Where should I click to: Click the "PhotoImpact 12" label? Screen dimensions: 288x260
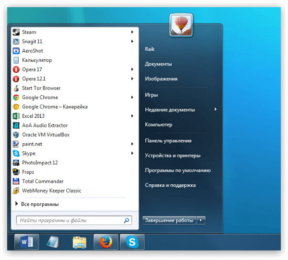[40, 163]
